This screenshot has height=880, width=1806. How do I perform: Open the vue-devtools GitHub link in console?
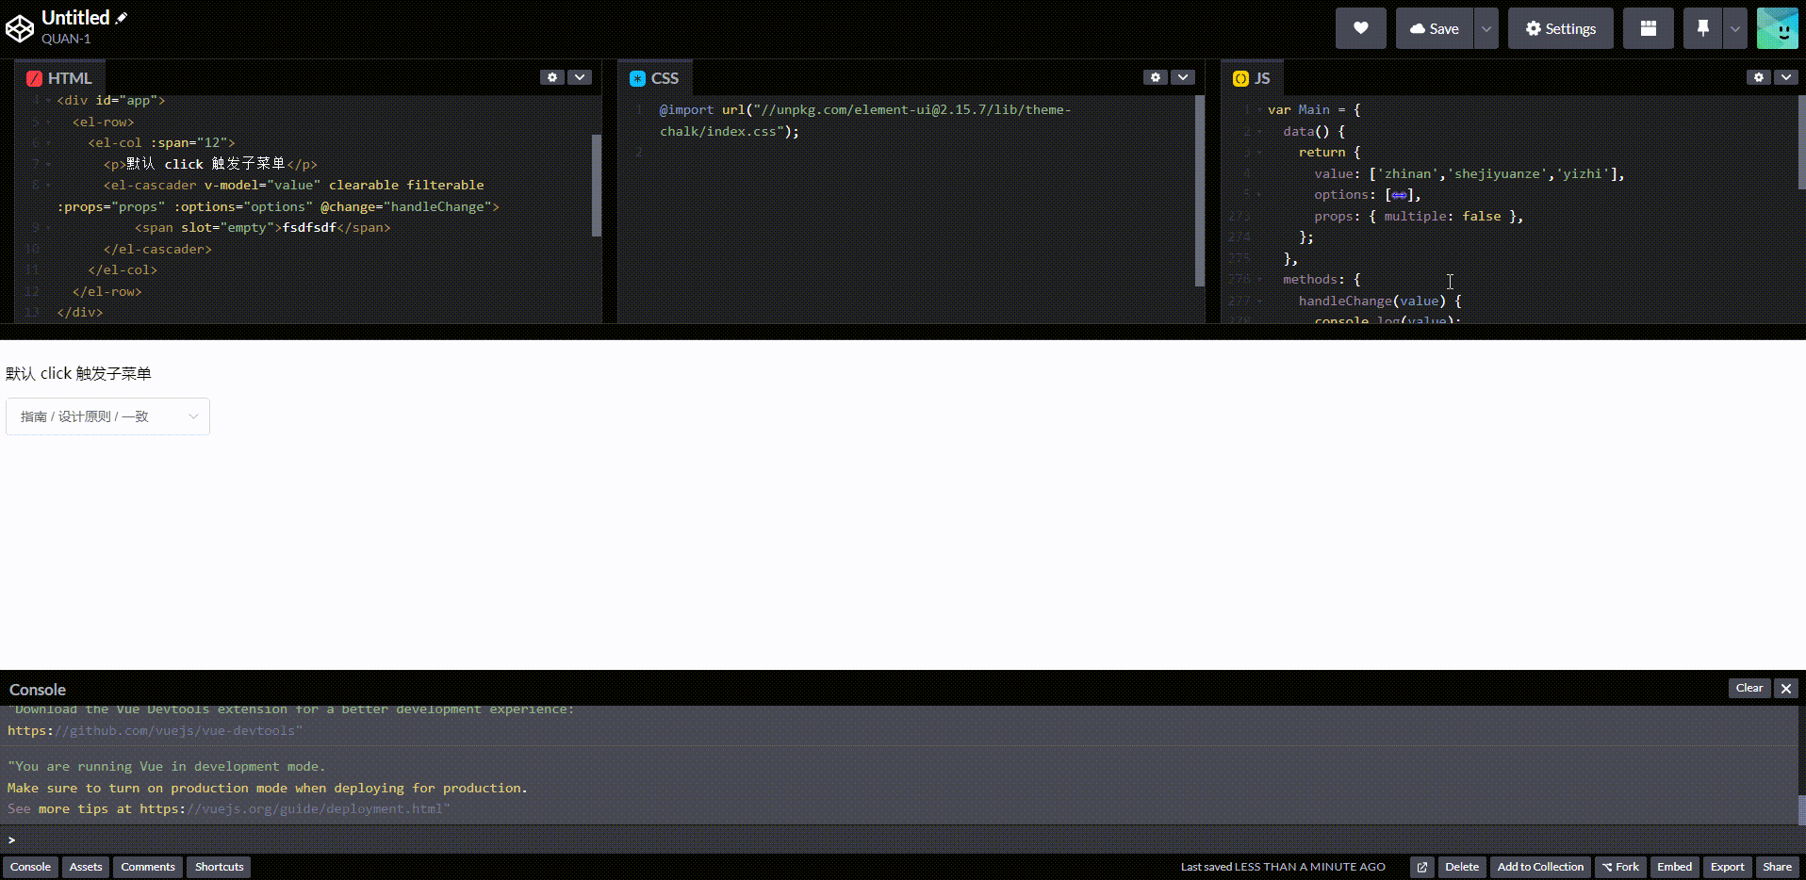coord(155,731)
